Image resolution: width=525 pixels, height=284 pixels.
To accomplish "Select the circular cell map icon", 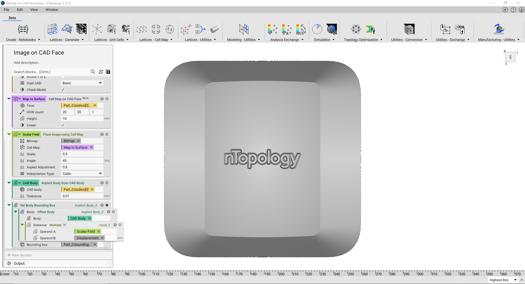I will point(170,29).
